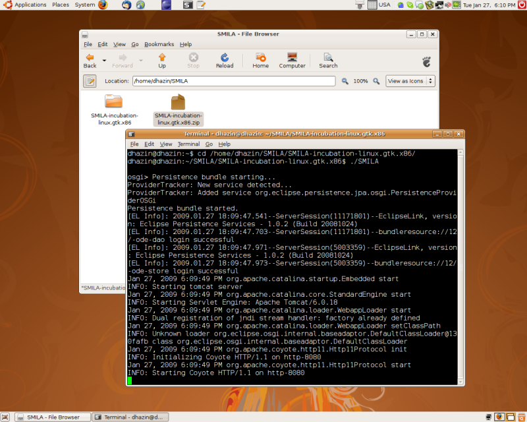This screenshot has height=422, width=527.
Task: Toggle text-based location bar edit button
Action: pos(90,81)
